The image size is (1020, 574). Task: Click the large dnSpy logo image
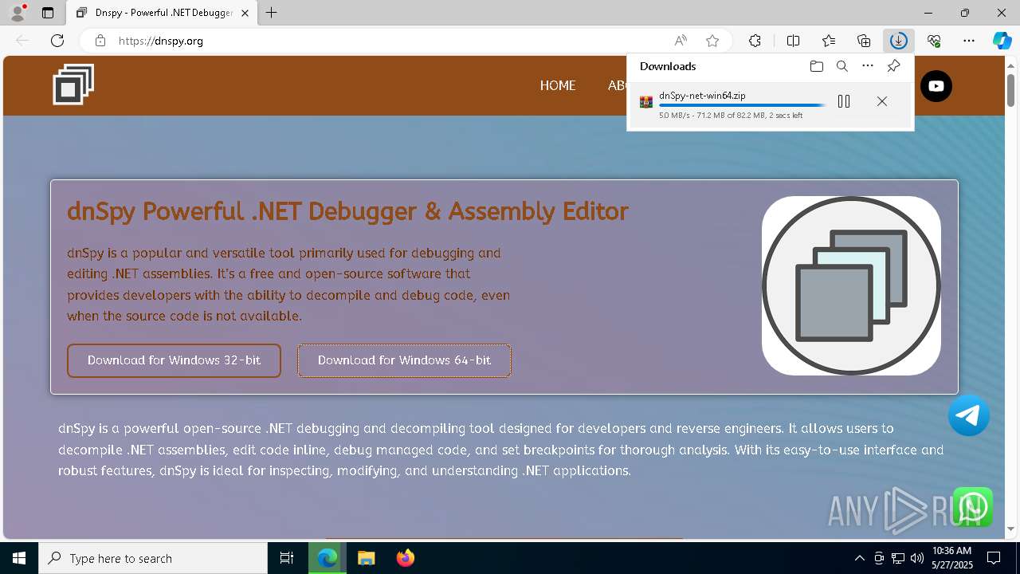click(851, 285)
